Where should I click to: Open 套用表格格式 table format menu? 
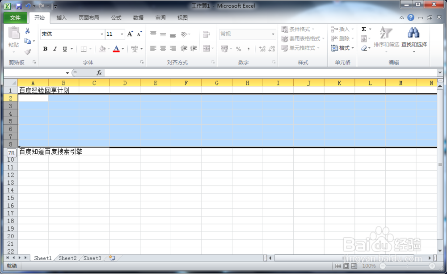[x=303, y=38]
